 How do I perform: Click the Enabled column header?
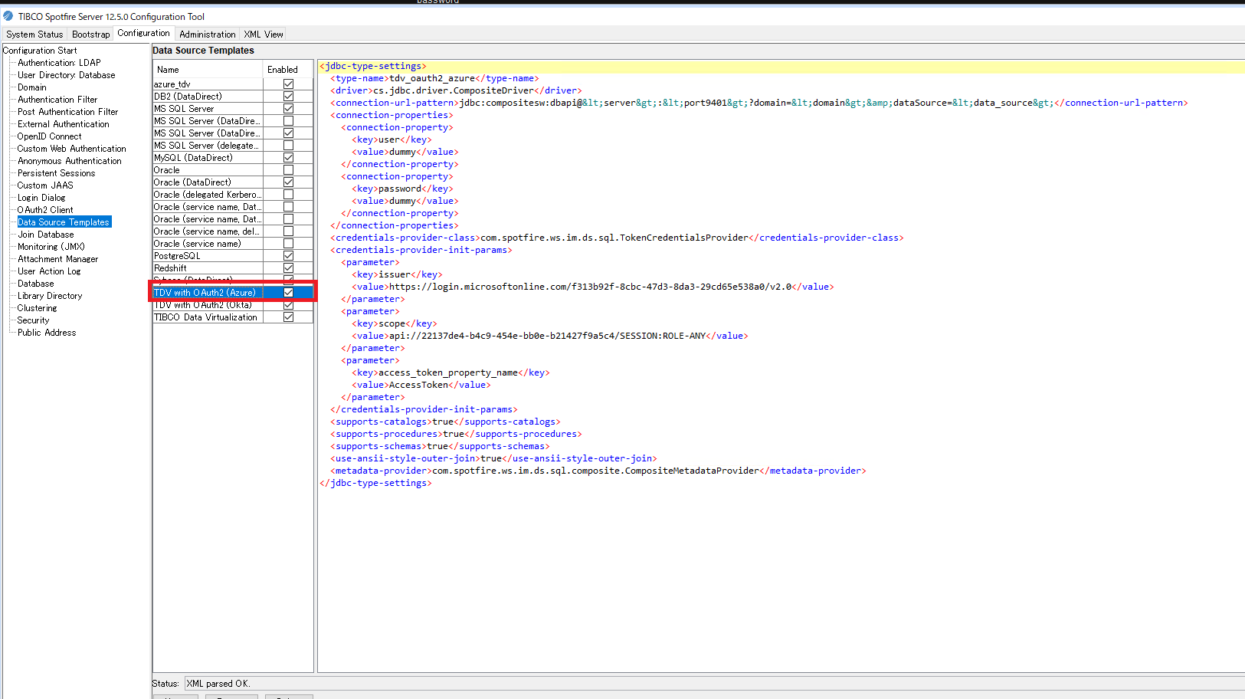[288, 69]
